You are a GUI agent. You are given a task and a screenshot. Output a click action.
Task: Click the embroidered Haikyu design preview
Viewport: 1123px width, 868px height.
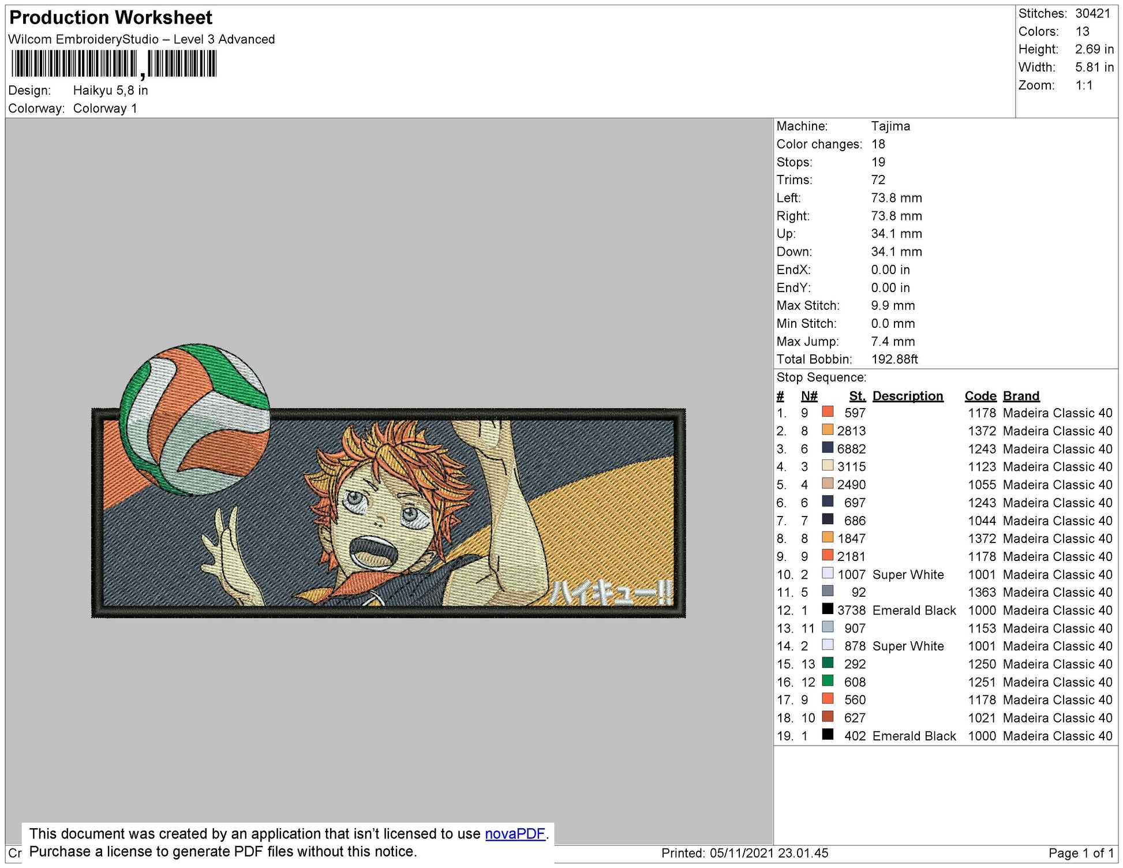[388, 482]
